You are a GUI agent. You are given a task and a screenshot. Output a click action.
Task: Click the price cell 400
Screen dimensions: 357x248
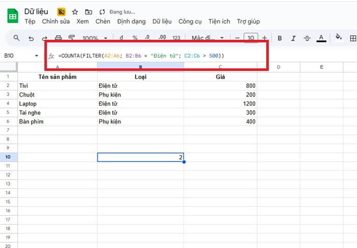point(220,121)
